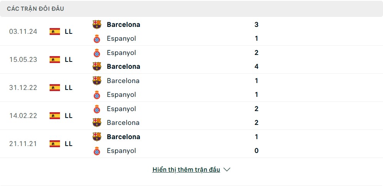This screenshot has height=186, width=383.
Task: Open match dated 14.02.22
Action: click(23, 116)
